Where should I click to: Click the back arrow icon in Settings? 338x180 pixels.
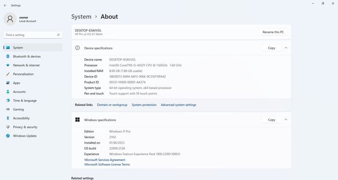pos(5,5)
